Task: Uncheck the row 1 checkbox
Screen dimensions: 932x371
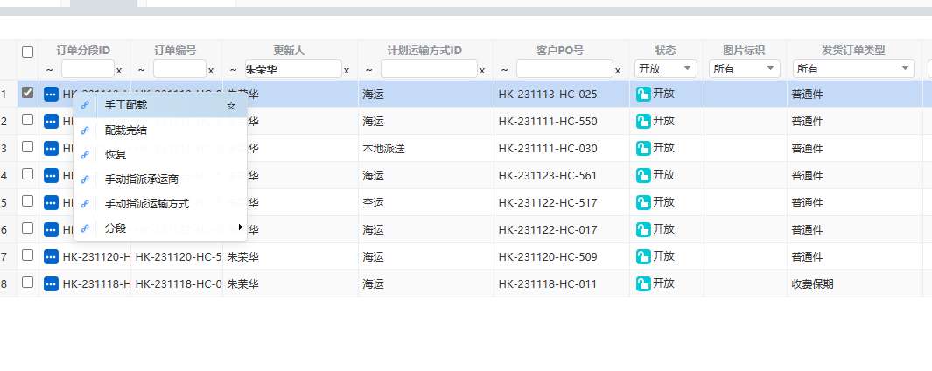Action: (x=27, y=92)
